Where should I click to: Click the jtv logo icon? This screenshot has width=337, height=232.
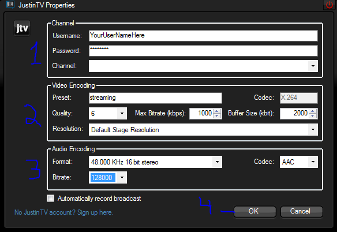(22, 28)
